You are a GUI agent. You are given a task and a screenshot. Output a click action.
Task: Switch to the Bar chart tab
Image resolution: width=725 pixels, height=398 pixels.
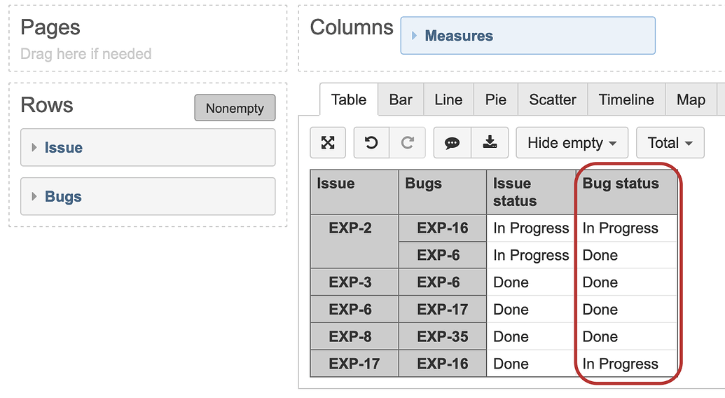coord(401,99)
